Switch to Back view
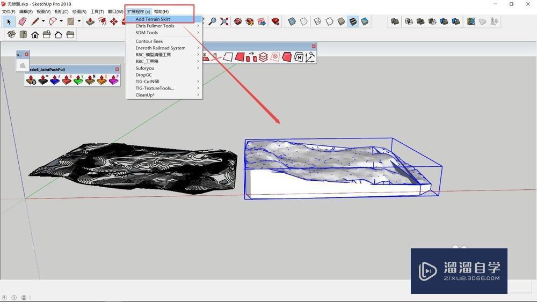The image size is (537, 302). (59, 34)
